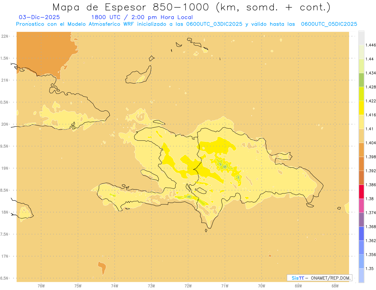Click the 17N latitude label
This screenshot has height=290, width=376.
coord(5,256)
